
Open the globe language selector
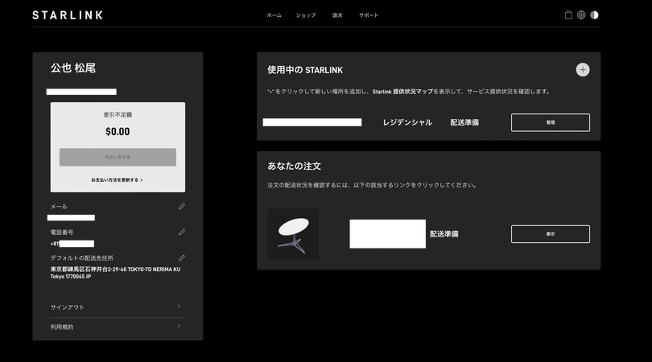pyautogui.click(x=581, y=15)
